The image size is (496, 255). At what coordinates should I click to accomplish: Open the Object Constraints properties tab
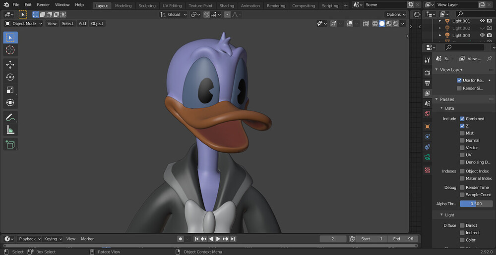pos(428,147)
